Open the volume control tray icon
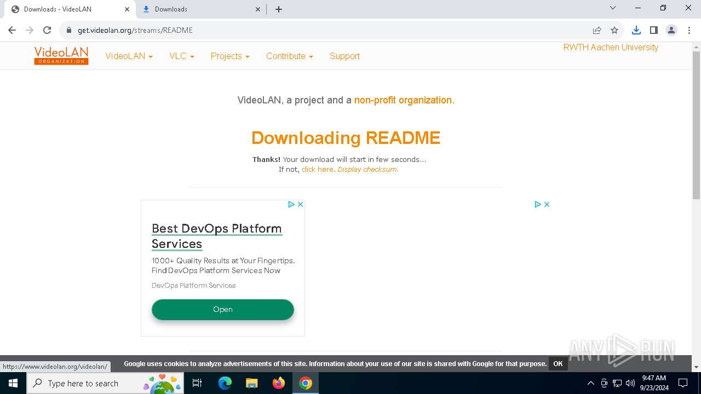 pyautogui.click(x=630, y=383)
